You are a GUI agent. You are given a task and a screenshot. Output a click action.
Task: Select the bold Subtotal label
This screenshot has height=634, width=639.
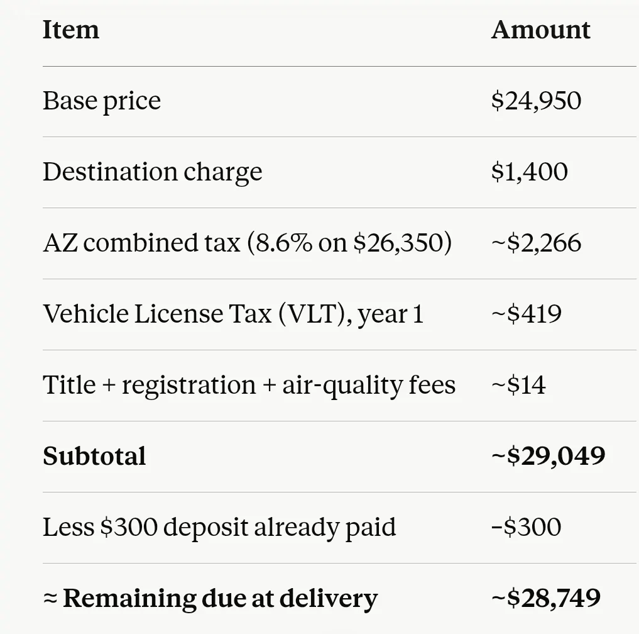point(94,456)
